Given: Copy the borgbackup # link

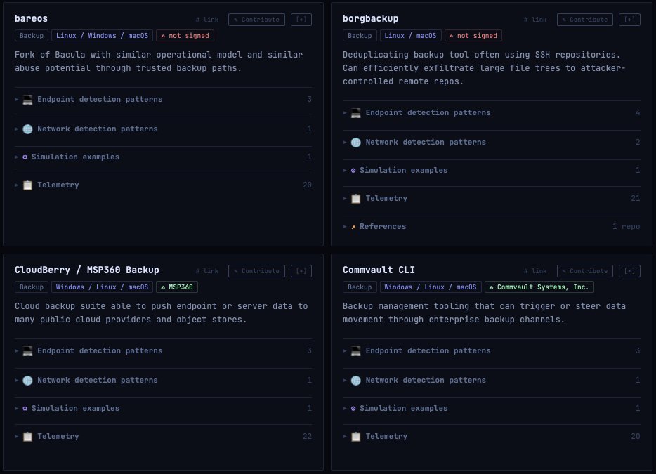Looking at the screenshot, I should pyautogui.click(x=535, y=20).
